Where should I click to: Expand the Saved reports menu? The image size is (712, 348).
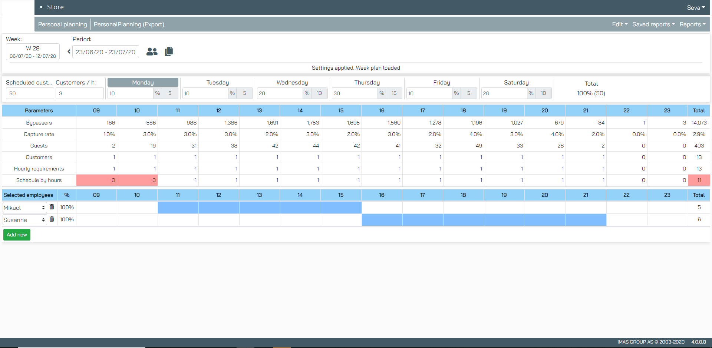653,24
